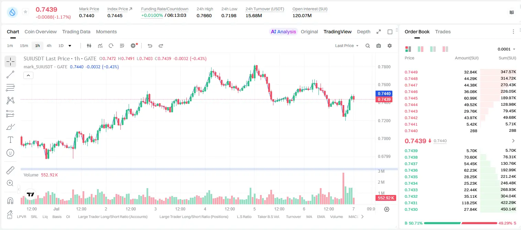Select the 4h timeframe
The image size is (521, 230).
(49, 46)
